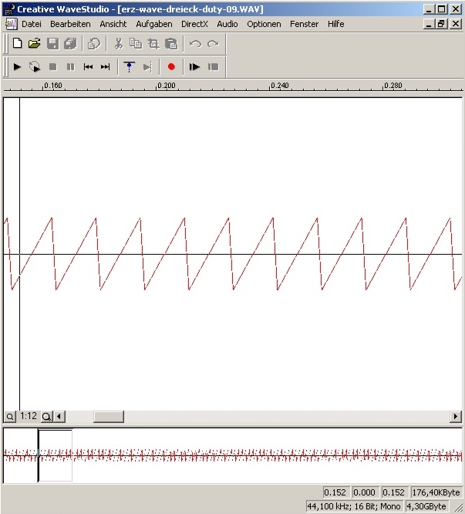This screenshot has height=514, width=465.
Task: Open the Fenster menu
Action: click(304, 24)
